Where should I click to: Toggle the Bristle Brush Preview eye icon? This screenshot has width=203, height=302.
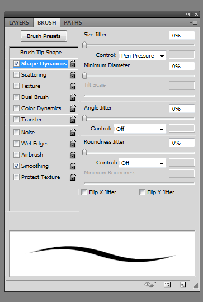pos(150,285)
